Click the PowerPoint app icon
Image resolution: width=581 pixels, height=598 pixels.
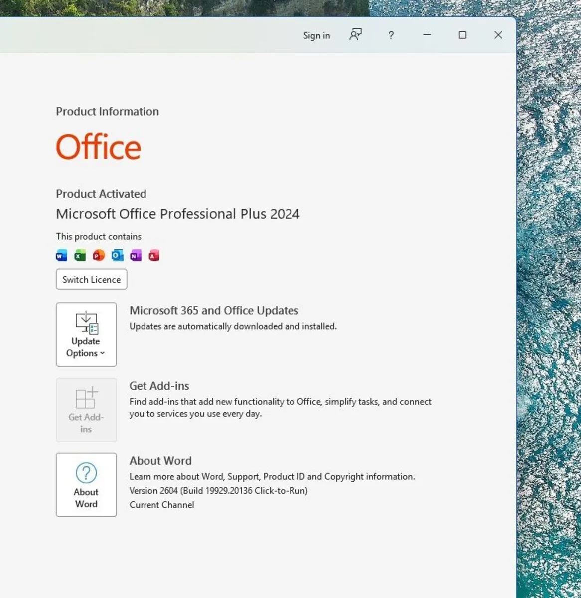click(x=99, y=256)
